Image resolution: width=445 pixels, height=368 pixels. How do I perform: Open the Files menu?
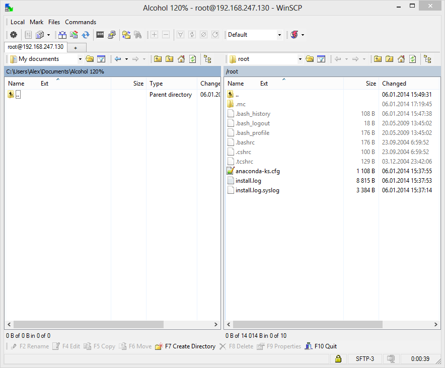click(54, 22)
